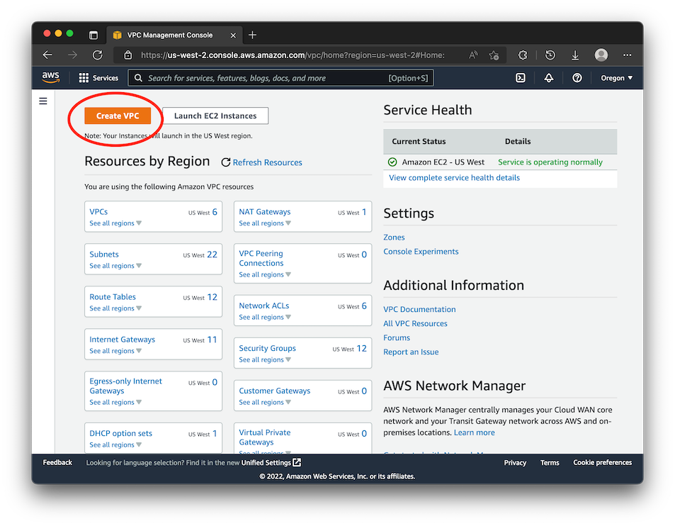Click the browser address bar URL
The image size is (675, 526).
click(293, 55)
